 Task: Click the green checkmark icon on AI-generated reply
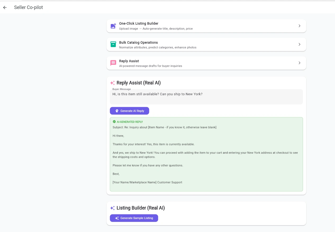coord(114,122)
